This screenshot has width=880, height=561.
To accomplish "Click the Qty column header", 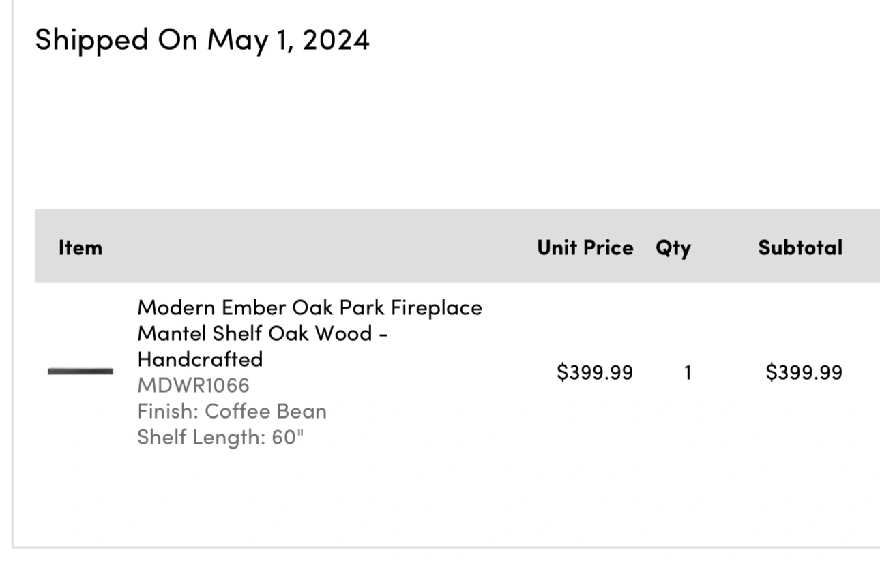I will [673, 248].
